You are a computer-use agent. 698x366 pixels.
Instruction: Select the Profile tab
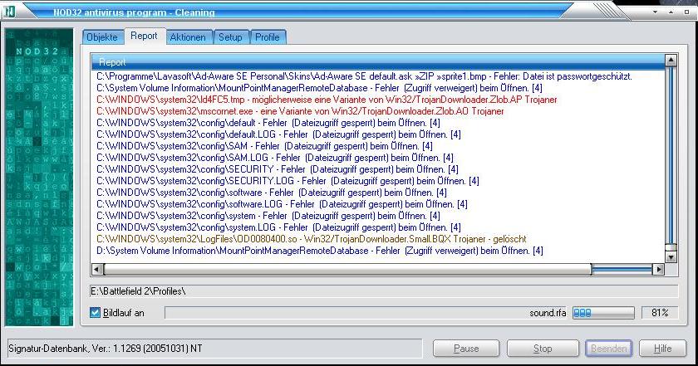pyautogui.click(x=267, y=37)
